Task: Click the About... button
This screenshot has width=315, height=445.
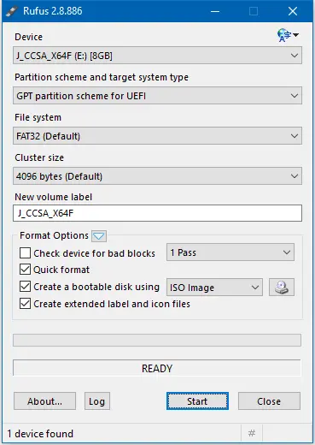Action: coord(44,401)
